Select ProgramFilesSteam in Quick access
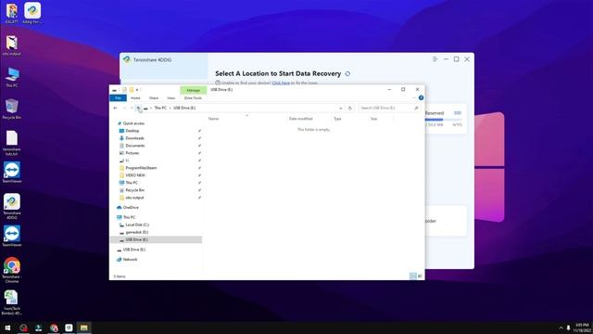593x334 pixels. [141, 168]
